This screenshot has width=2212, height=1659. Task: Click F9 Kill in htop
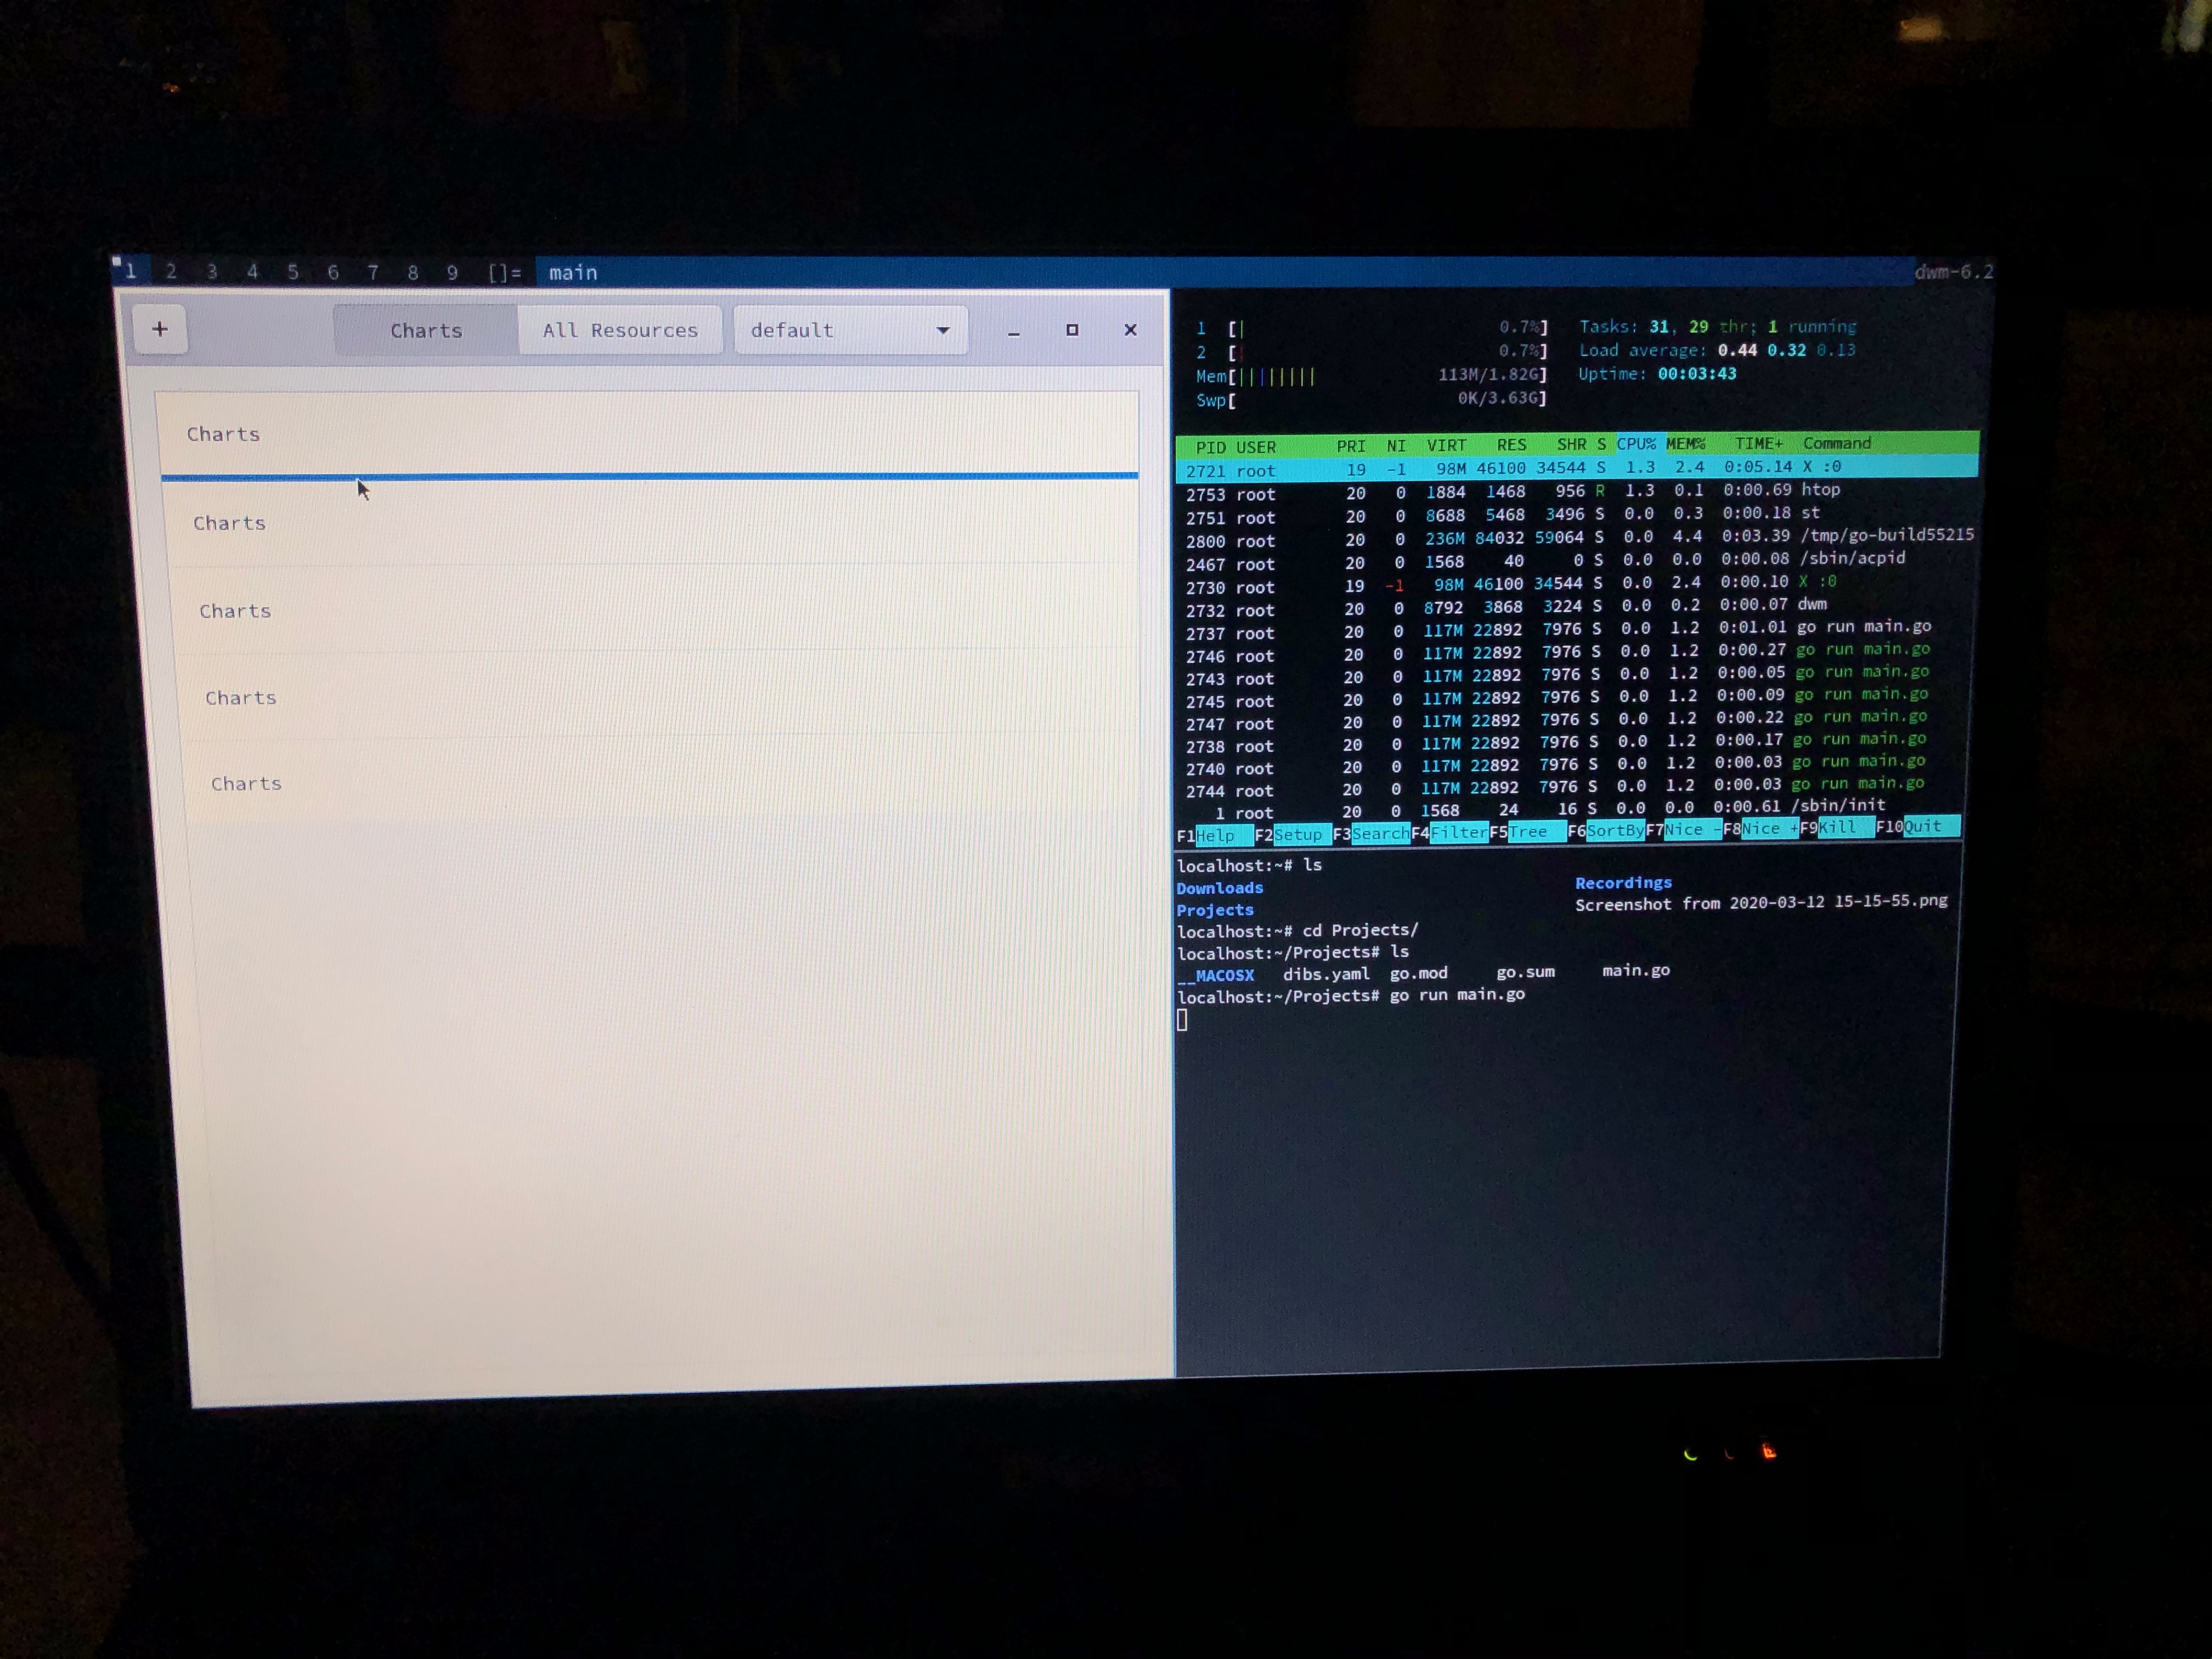tap(1838, 828)
